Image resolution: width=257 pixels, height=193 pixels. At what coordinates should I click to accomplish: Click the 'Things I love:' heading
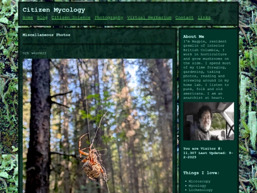(x=201, y=173)
